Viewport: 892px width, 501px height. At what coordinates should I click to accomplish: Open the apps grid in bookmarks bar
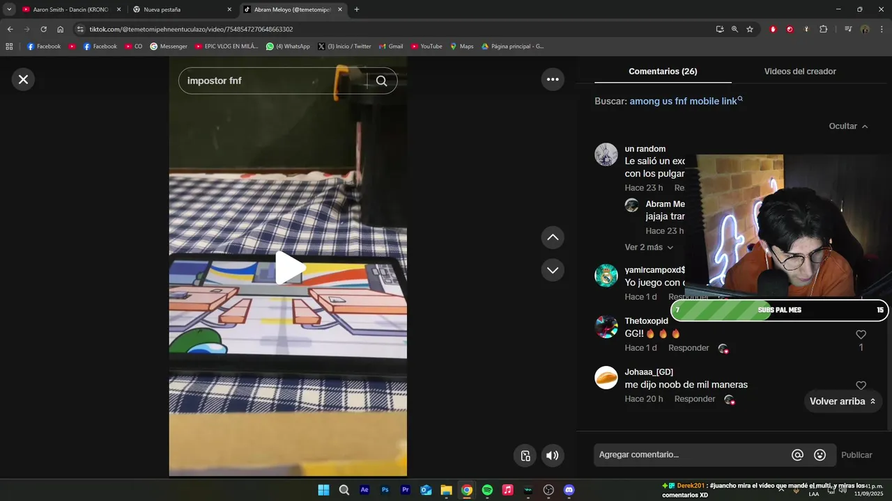click(x=9, y=47)
